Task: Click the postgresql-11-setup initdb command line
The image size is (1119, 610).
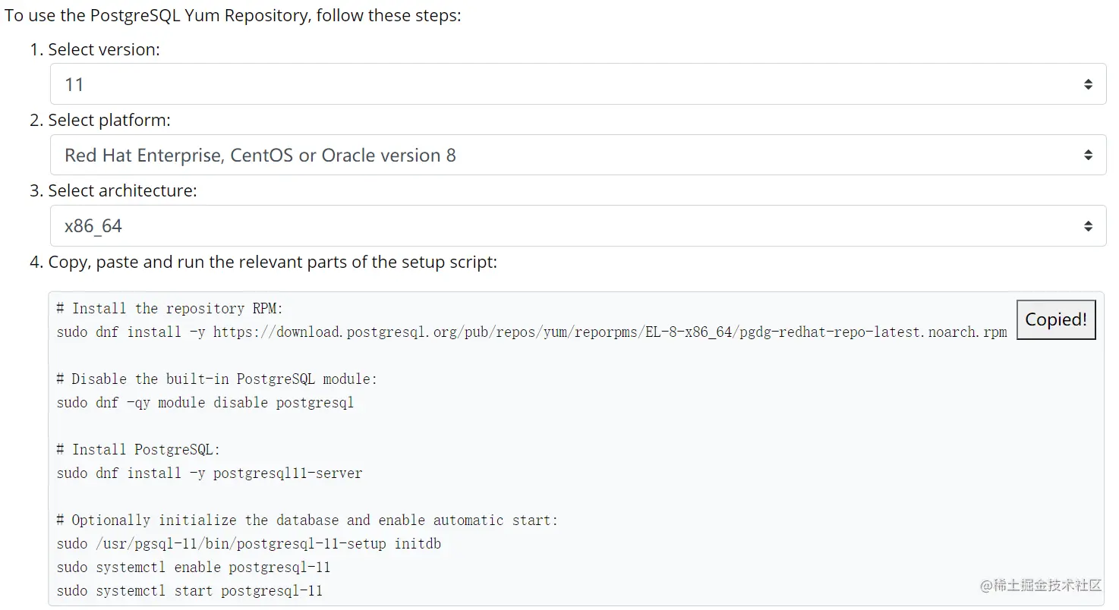Action: coord(249,544)
